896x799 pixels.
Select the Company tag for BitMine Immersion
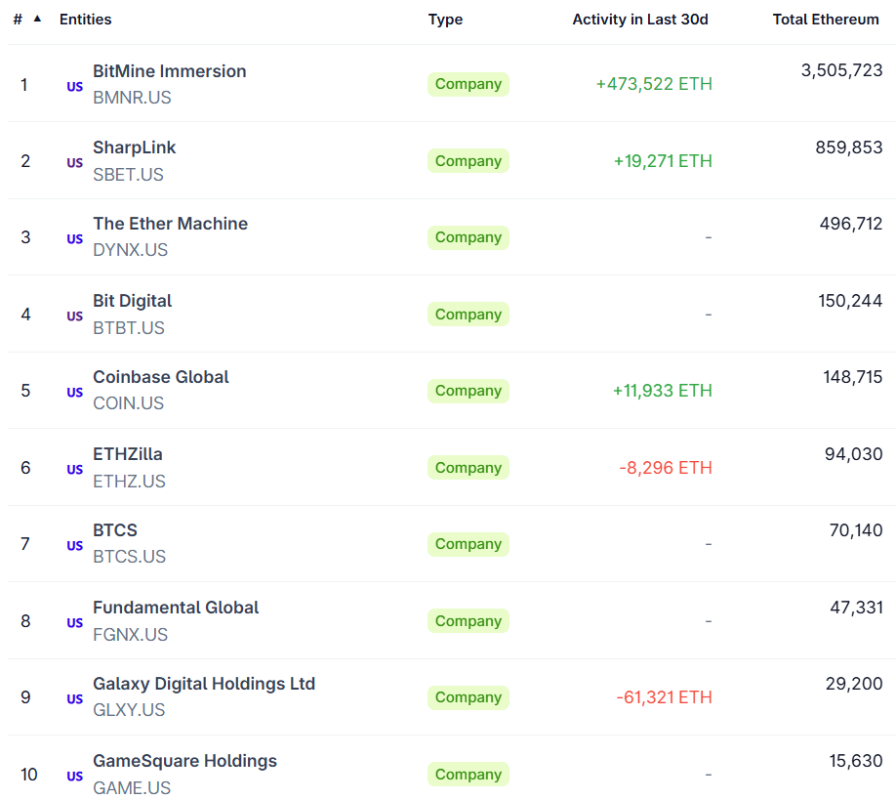468,84
